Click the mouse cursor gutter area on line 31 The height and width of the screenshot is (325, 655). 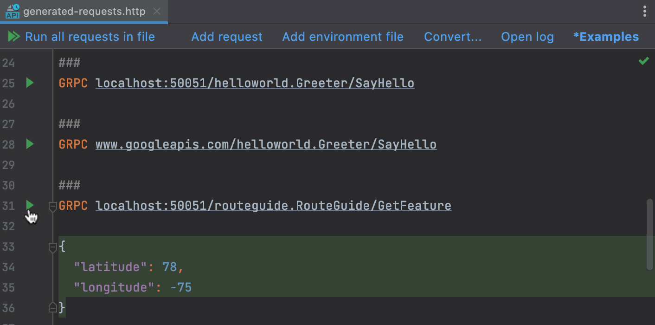[31, 216]
